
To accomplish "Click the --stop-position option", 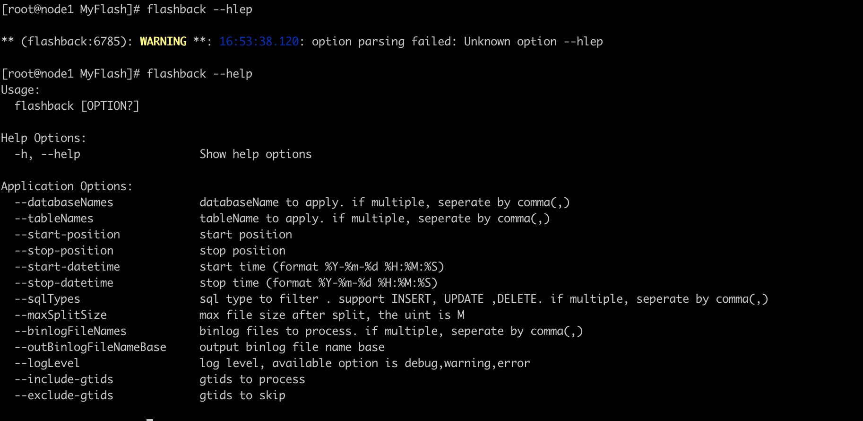I will pyautogui.click(x=64, y=251).
